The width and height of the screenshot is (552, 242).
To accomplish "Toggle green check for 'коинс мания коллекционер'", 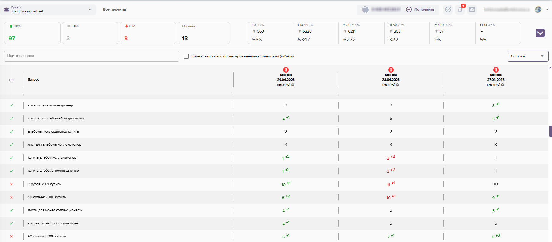I will coord(12,105).
